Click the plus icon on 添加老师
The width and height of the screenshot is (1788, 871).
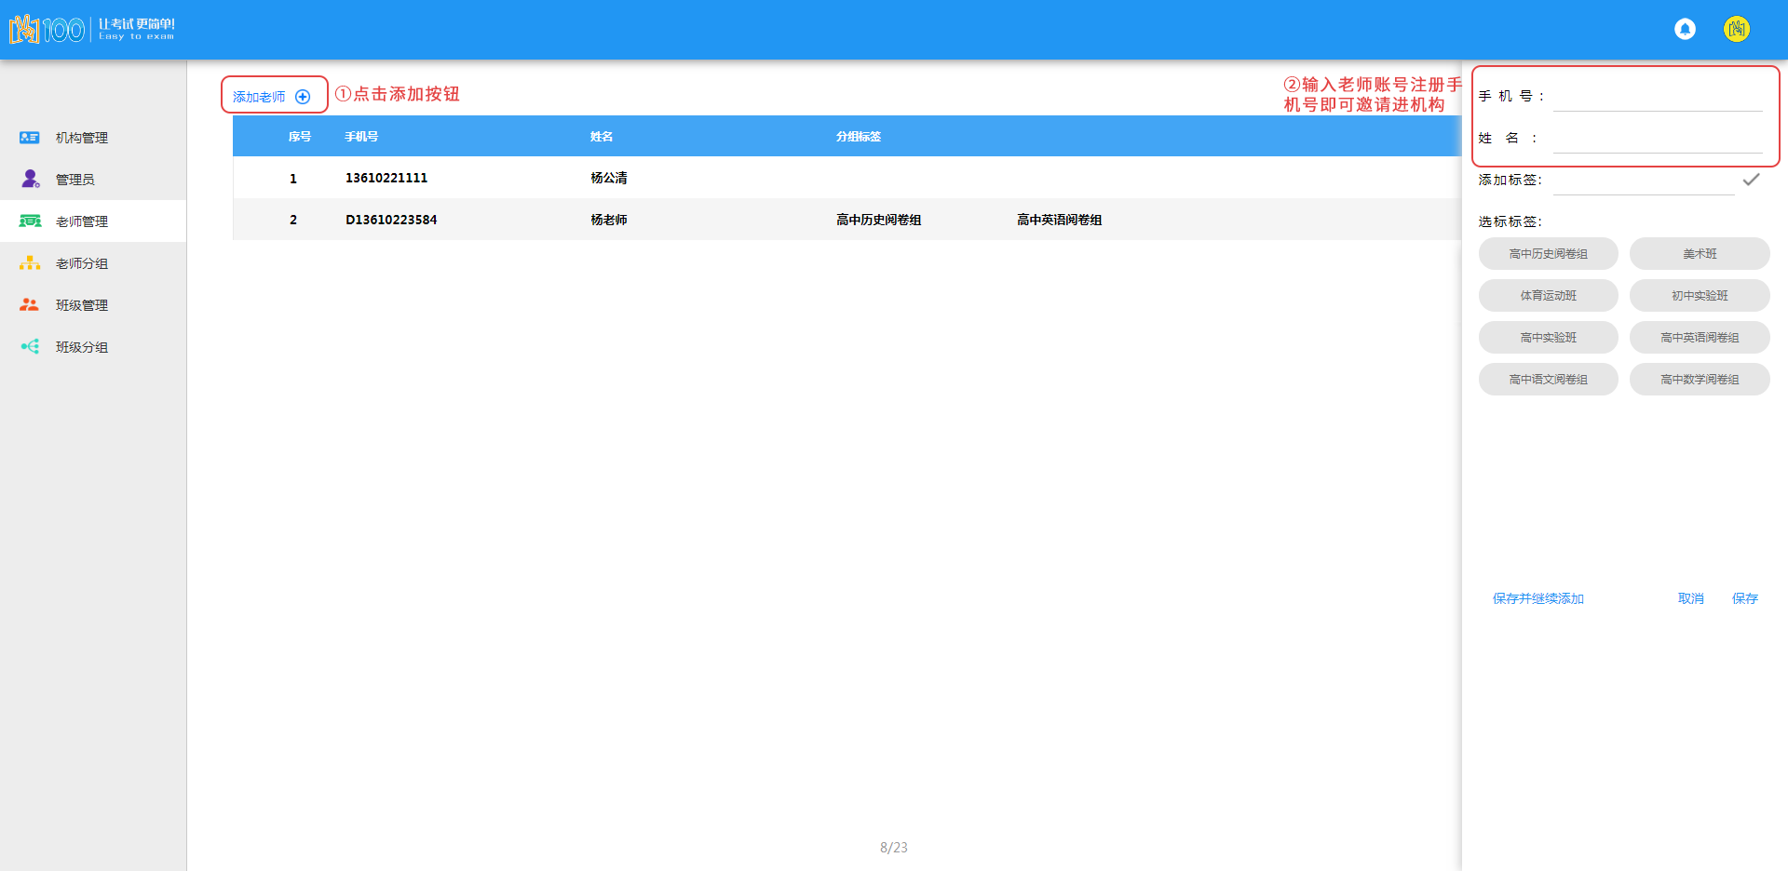click(x=303, y=97)
